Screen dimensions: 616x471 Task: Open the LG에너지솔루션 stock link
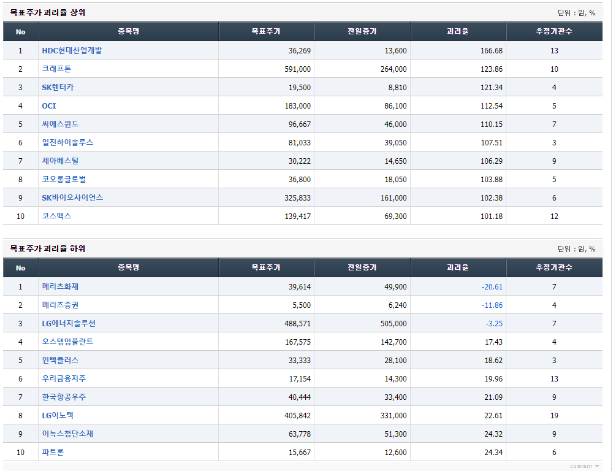point(69,324)
